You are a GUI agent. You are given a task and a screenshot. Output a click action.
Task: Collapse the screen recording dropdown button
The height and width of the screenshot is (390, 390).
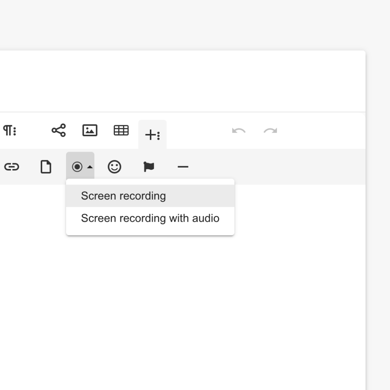tap(80, 166)
